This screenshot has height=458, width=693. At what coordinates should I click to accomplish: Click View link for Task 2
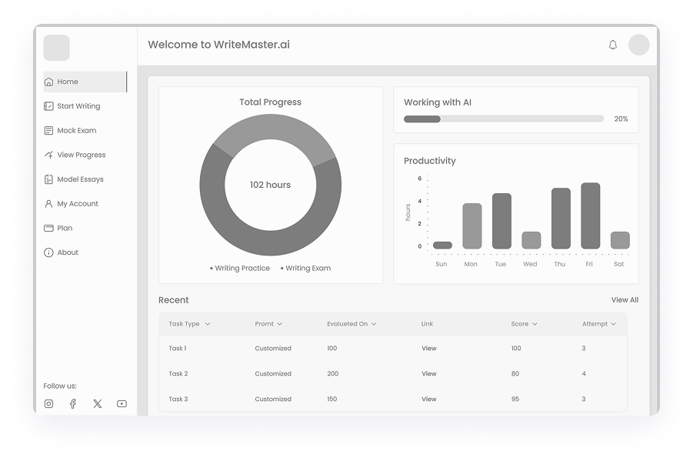point(428,373)
